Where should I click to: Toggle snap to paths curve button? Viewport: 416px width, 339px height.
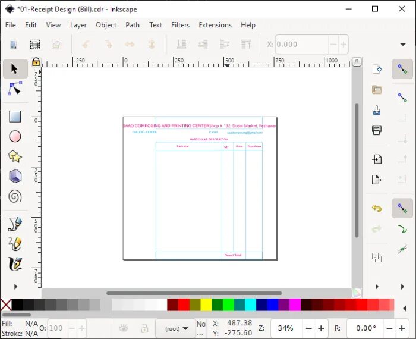(x=402, y=229)
